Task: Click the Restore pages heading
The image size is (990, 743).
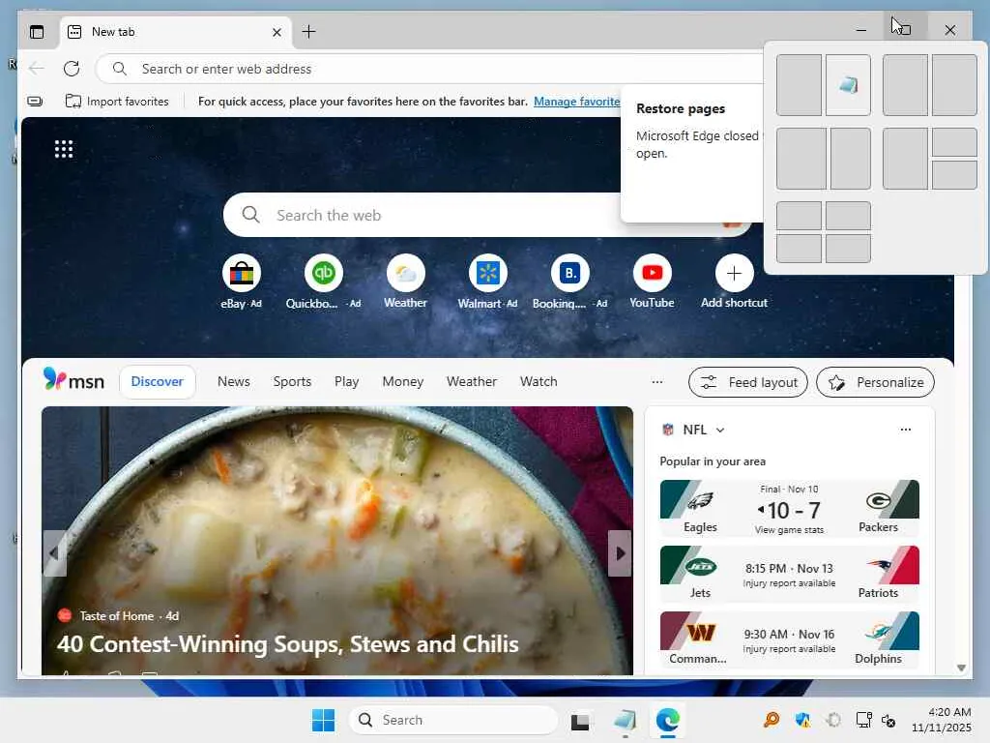Action: (681, 108)
